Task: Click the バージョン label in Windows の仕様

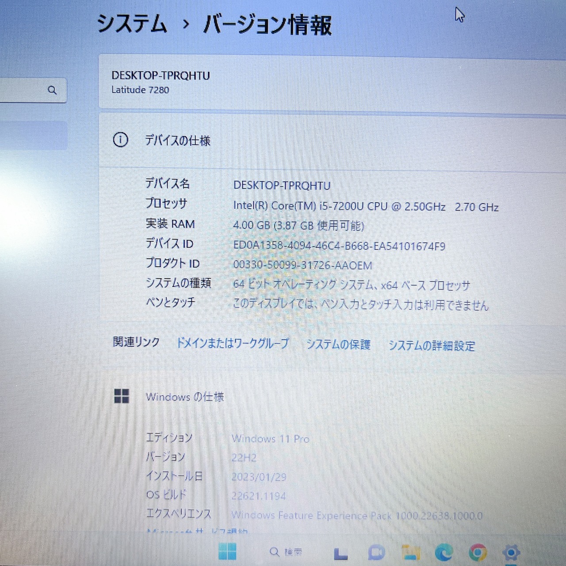Action: [x=165, y=457]
